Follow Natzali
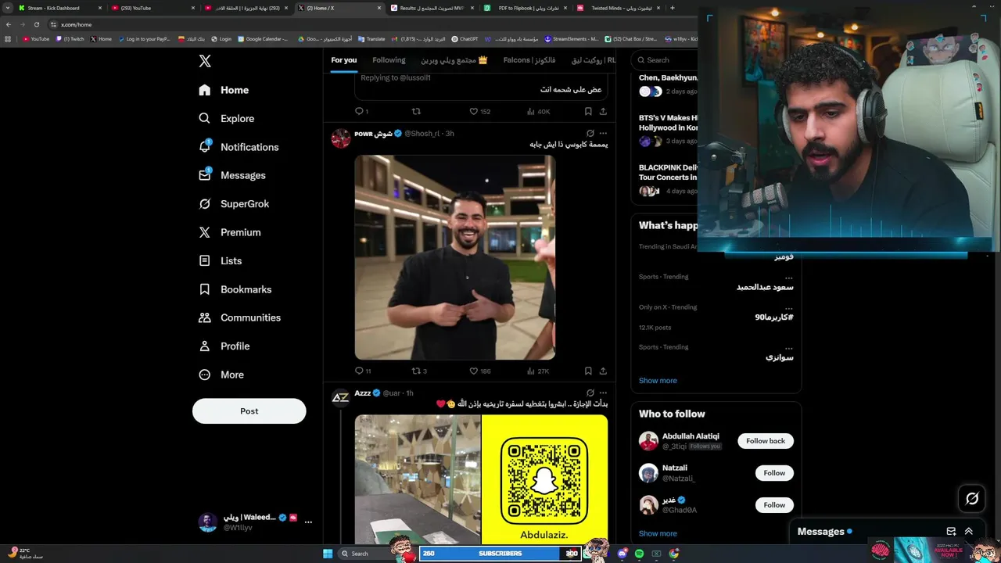 (x=774, y=473)
